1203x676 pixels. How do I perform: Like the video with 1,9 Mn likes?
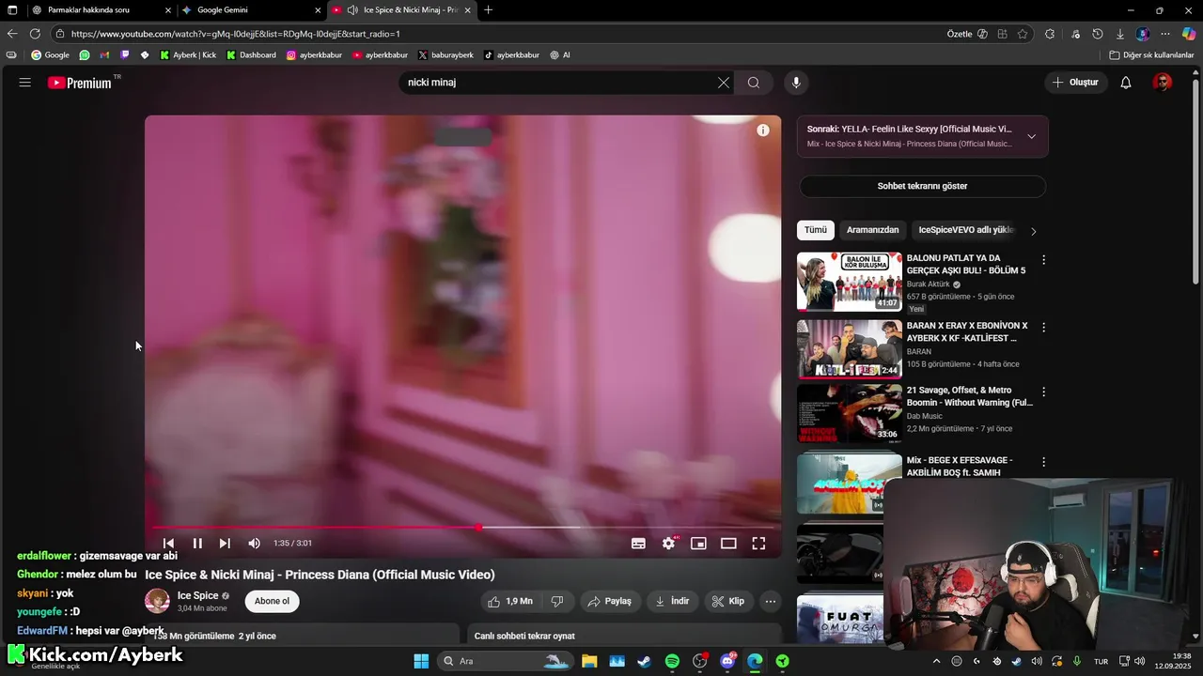[x=510, y=601]
